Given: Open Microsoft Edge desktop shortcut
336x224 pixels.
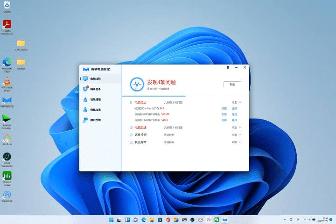Looking at the screenshot, I should [x=7, y=65].
